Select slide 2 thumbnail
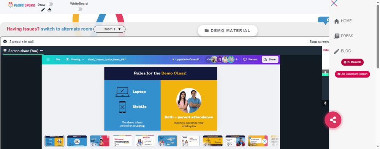This screenshot has height=149, width=380. [x=77, y=141]
